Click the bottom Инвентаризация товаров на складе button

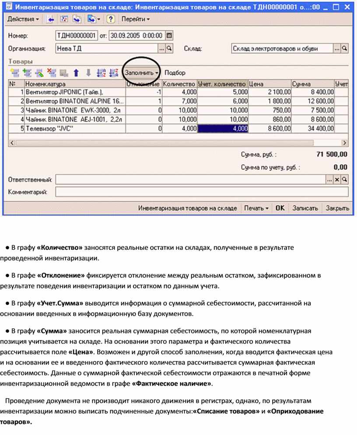tap(188, 208)
